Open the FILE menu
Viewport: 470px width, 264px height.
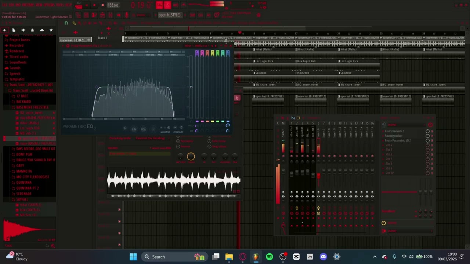(5, 5)
